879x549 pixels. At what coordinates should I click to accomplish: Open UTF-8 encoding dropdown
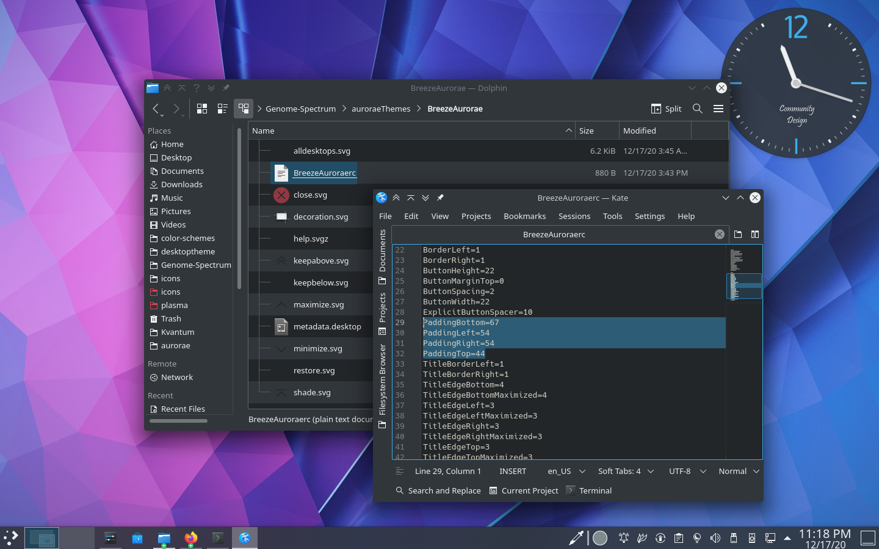pyautogui.click(x=687, y=471)
